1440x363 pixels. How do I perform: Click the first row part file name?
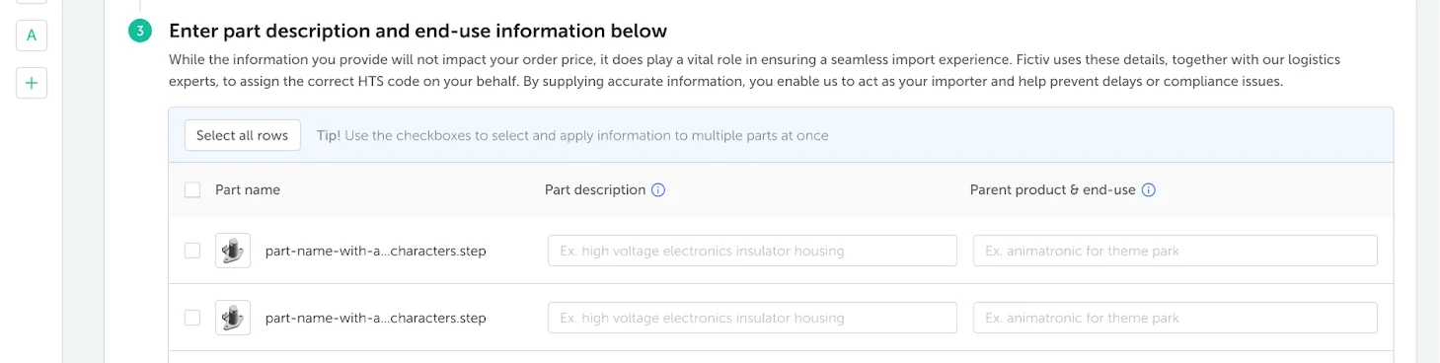click(x=376, y=251)
